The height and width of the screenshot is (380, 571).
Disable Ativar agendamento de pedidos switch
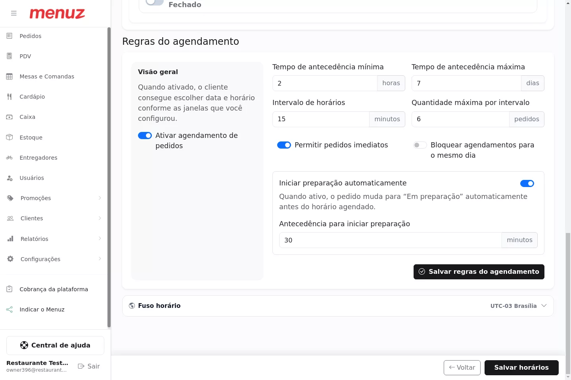tap(145, 136)
